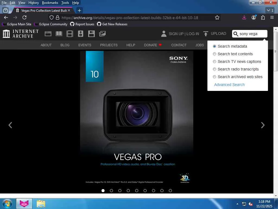The image size is (278, 209).
Task: Open the EVENTS link
Action: [85, 45]
